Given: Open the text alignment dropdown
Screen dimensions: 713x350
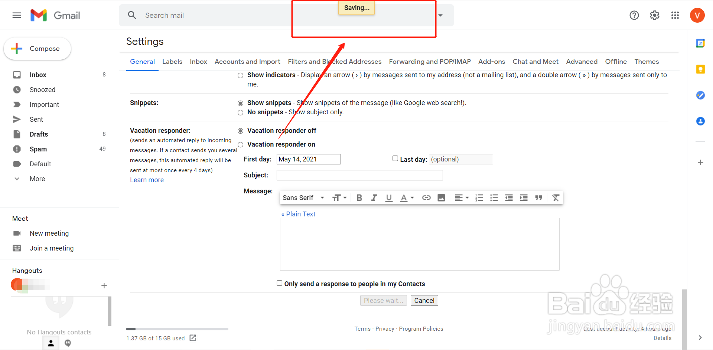Looking at the screenshot, I should [x=462, y=197].
